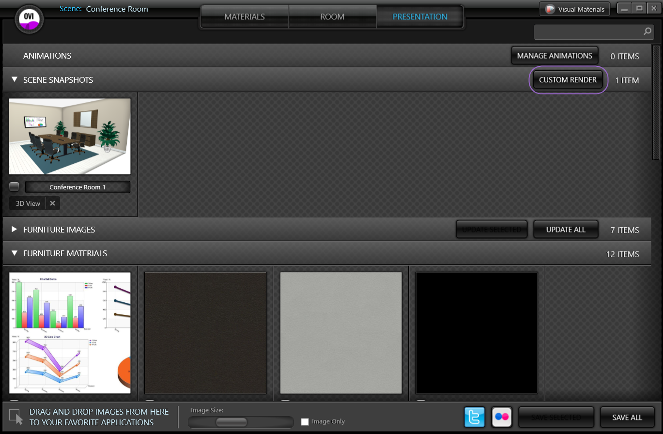Viewport: 663px width, 434px height.
Task: Click the Save Selected button
Action: click(x=556, y=417)
